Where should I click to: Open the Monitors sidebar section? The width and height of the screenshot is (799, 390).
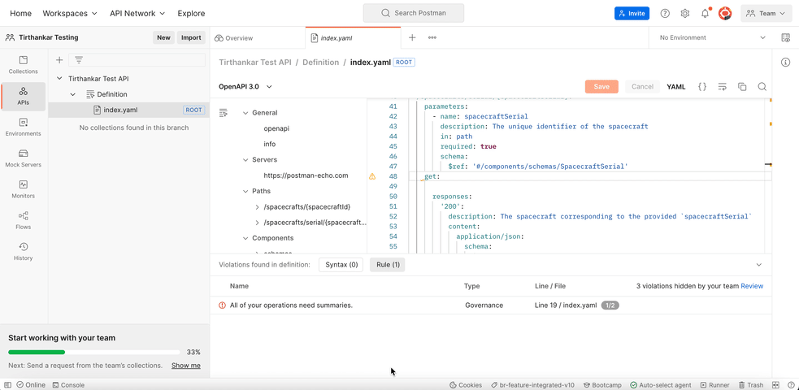(x=23, y=189)
